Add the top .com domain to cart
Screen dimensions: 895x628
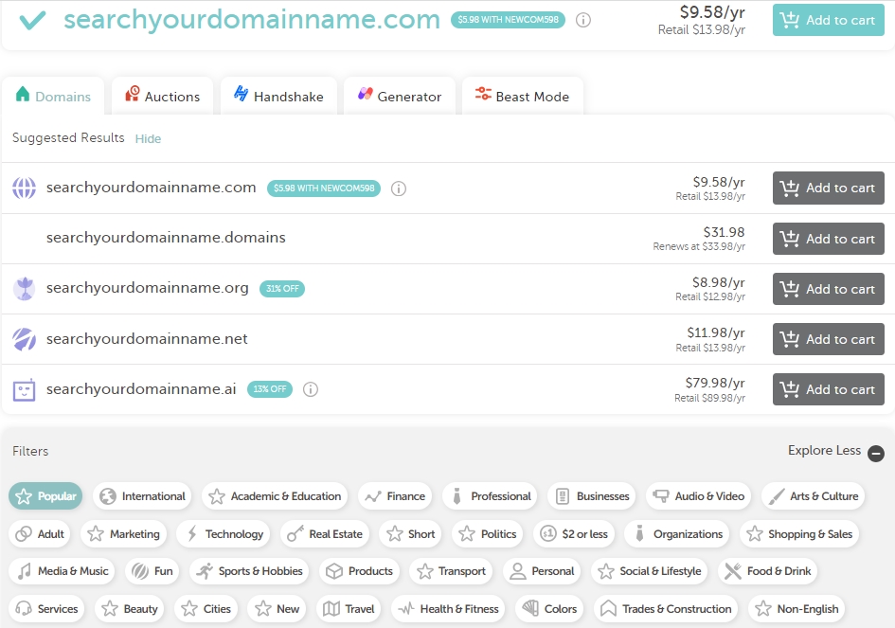pyautogui.click(x=828, y=20)
